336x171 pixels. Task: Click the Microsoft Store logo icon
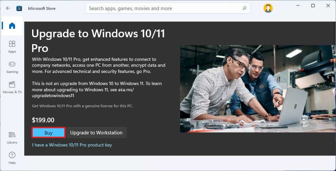click(19, 8)
